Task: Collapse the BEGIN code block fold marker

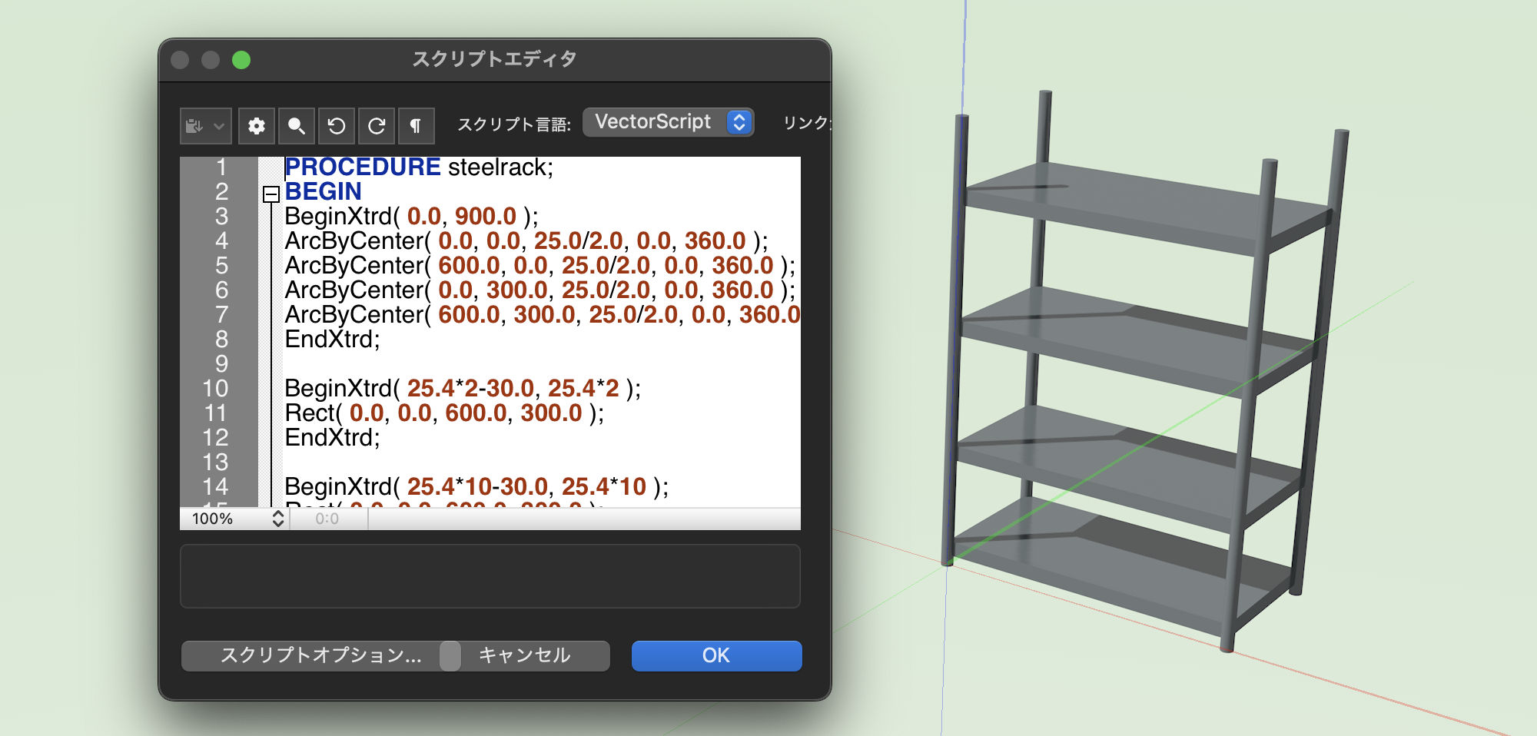Action: [x=271, y=194]
